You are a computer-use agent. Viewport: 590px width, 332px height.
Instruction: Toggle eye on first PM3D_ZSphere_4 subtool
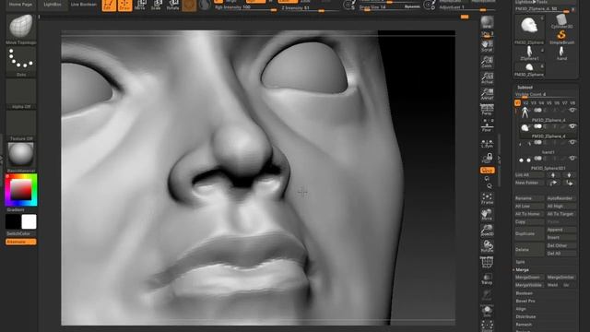572,111
